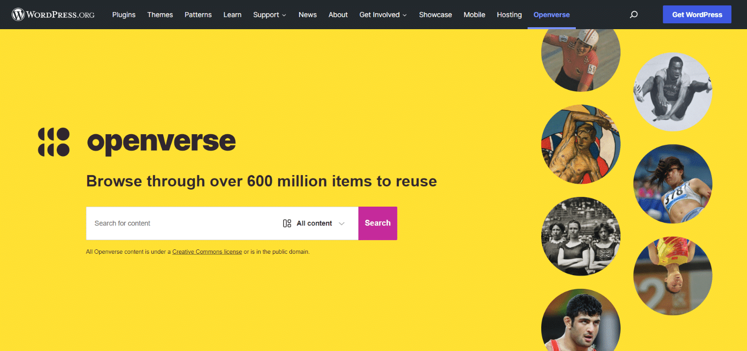Go to the Hosting page

pyautogui.click(x=509, y=15)
